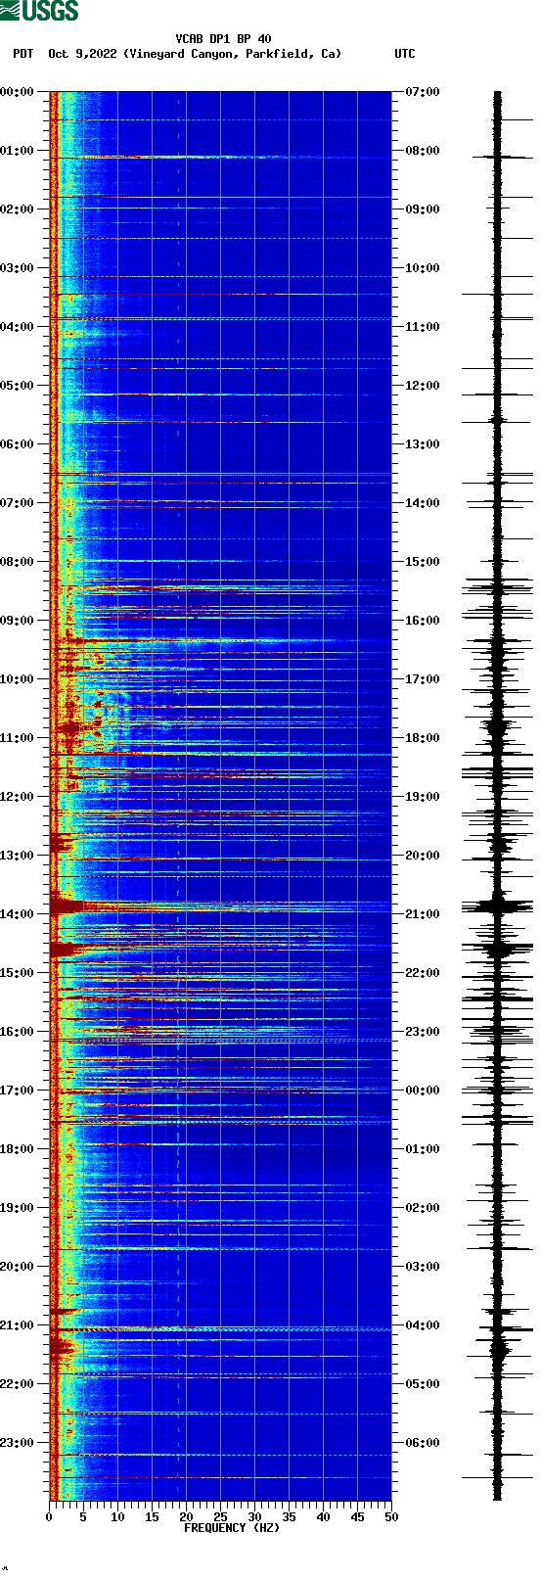Click the UTC time label '19:00'

(x=423, y=797)
